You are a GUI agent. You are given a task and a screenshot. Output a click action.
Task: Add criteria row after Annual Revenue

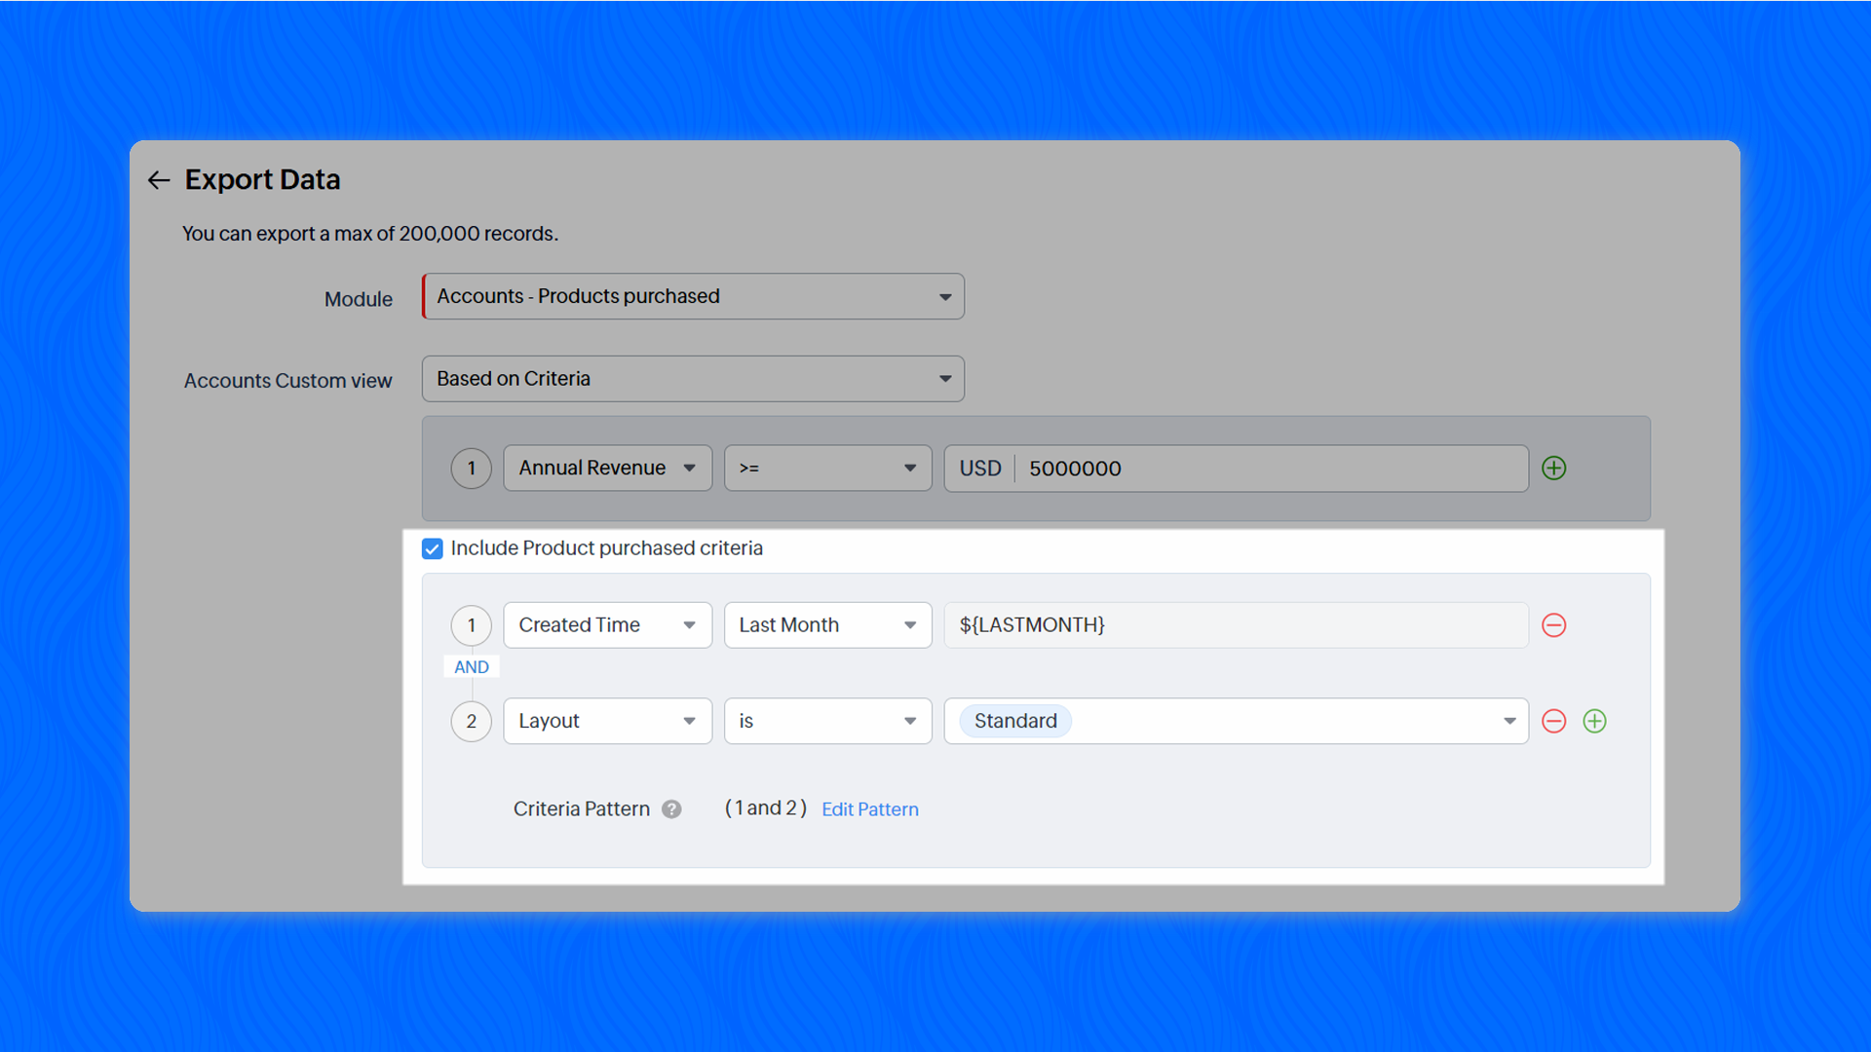pos(1554,469)
